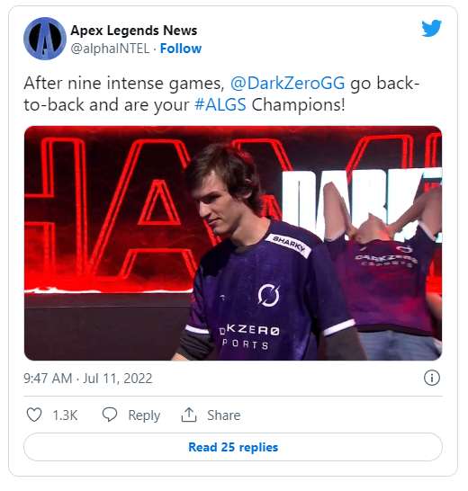The height and width of the screenshot is (491, 468).
Task: Click the share upload arrow icon
Action: click(x=189, y=415)
